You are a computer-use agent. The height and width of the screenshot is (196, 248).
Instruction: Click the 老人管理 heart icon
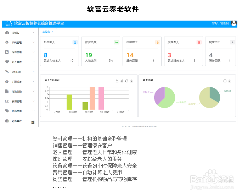point(7,62)
